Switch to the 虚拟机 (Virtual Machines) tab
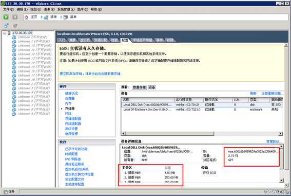 pos(85,40)
